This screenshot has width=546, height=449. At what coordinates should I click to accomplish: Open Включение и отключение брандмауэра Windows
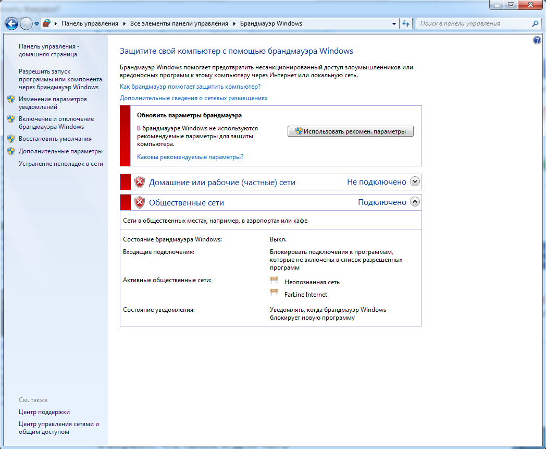[x=56, y=123]
